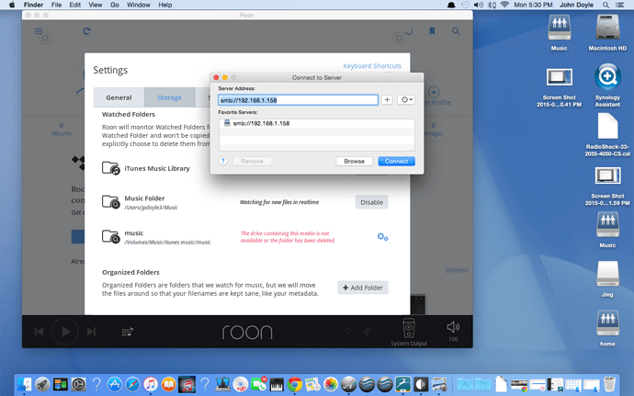
Task: Click Browse in Connect to Server
Action: click(x=354, y=161)
